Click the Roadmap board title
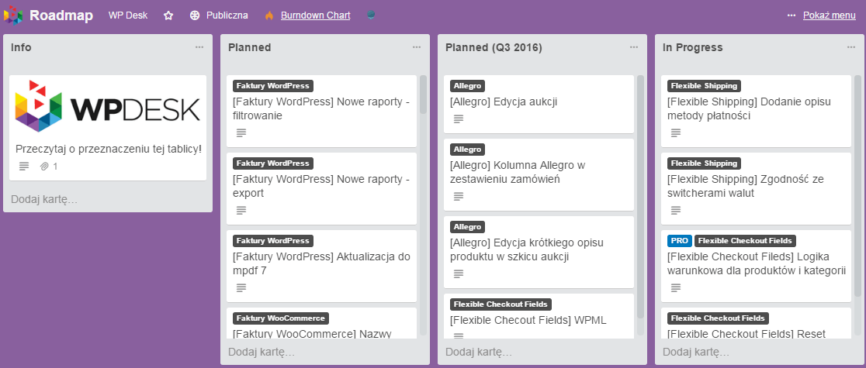866x368 pixels. click(x=61, y=15)
